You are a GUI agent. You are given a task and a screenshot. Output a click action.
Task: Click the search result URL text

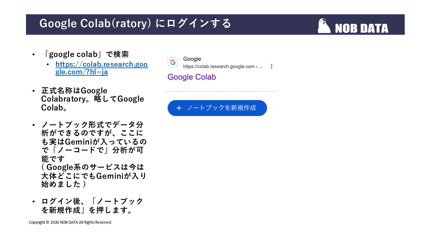[x=223, y=66]
